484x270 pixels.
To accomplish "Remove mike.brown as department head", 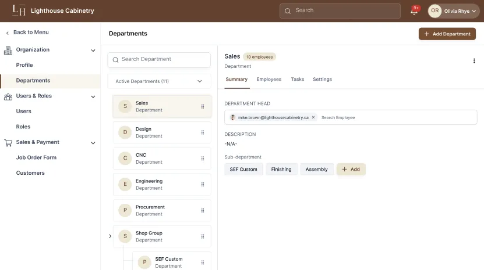I will (313, 117).
